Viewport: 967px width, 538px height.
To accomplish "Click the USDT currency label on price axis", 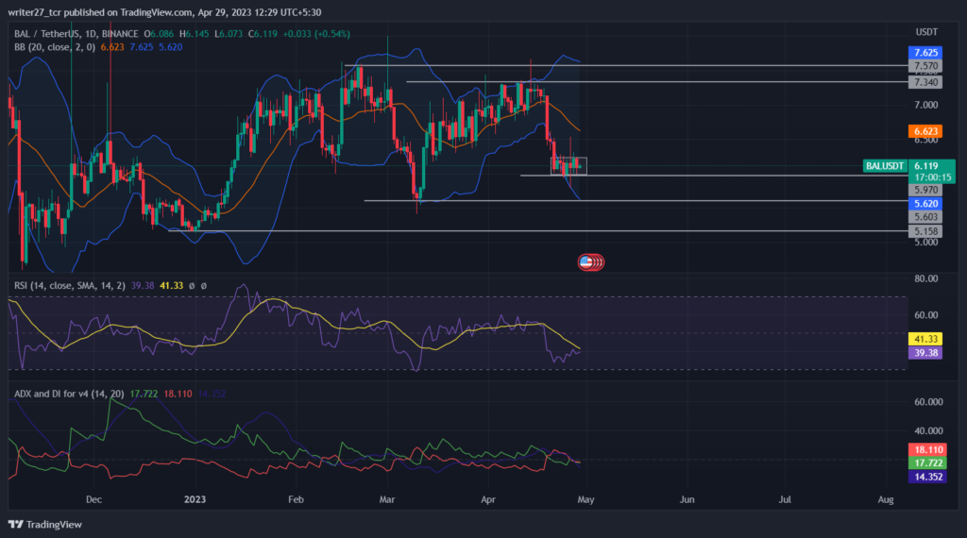I will pos(926,32).
